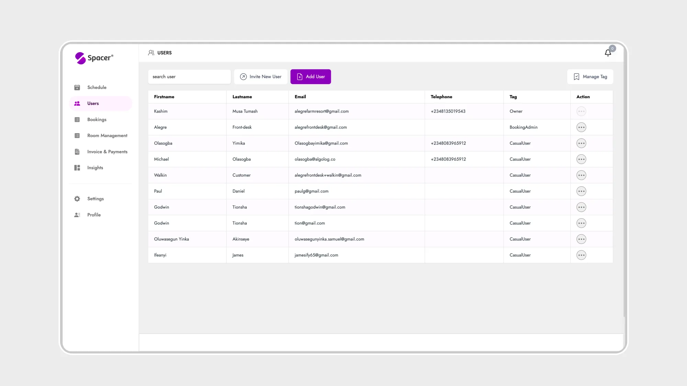Click the Invite New User button
Viewport: 687px width, 386px height.
(261, 77)
